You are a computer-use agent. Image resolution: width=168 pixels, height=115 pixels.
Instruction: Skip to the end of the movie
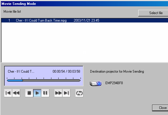coord(66,93)
